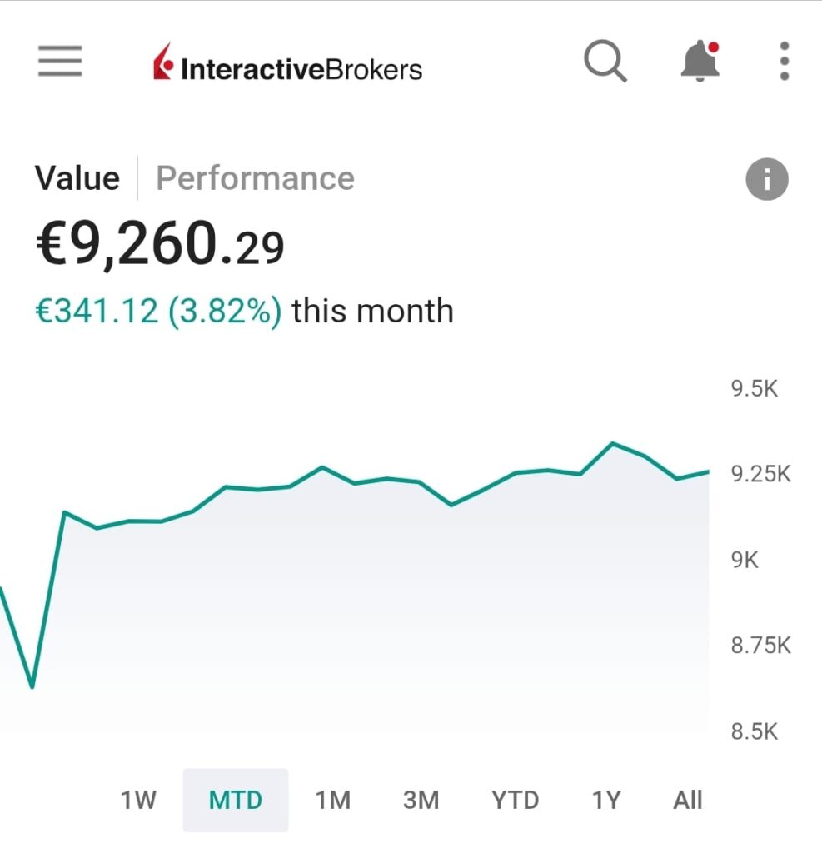Choose the 1Y chart period
This screenshot has width=822, height=853.
tap(606, 801)
